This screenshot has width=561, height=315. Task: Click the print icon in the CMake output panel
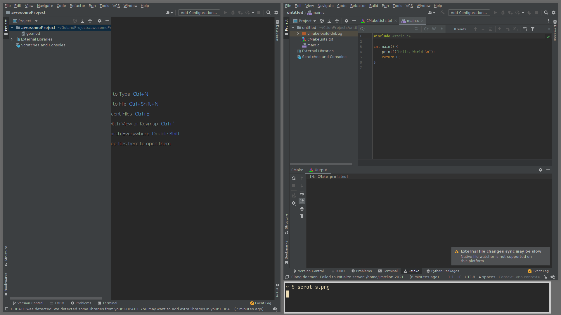click(x=302, y=209)
